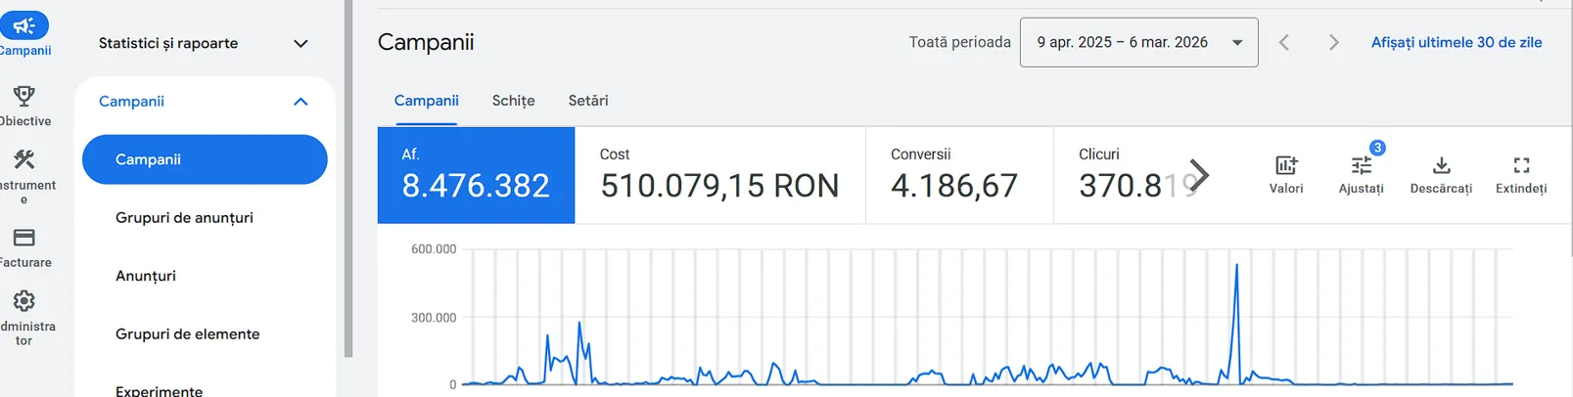This screenshot has width=1573, height=397.
Task: Click the Extindeți fullscreen icon
Action: pyautogui.click(x=1521, y=166)
